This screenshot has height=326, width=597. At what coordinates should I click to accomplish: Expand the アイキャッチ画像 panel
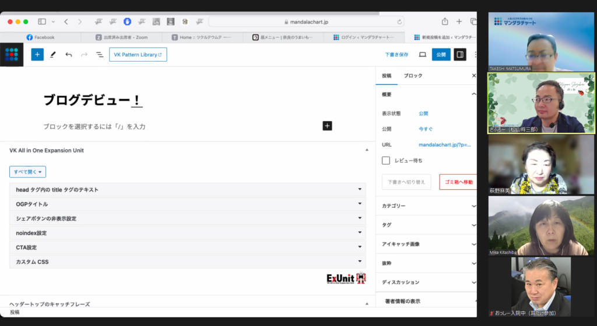pos(429,244)
